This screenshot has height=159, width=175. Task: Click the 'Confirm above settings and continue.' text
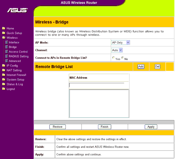point(79,155)
